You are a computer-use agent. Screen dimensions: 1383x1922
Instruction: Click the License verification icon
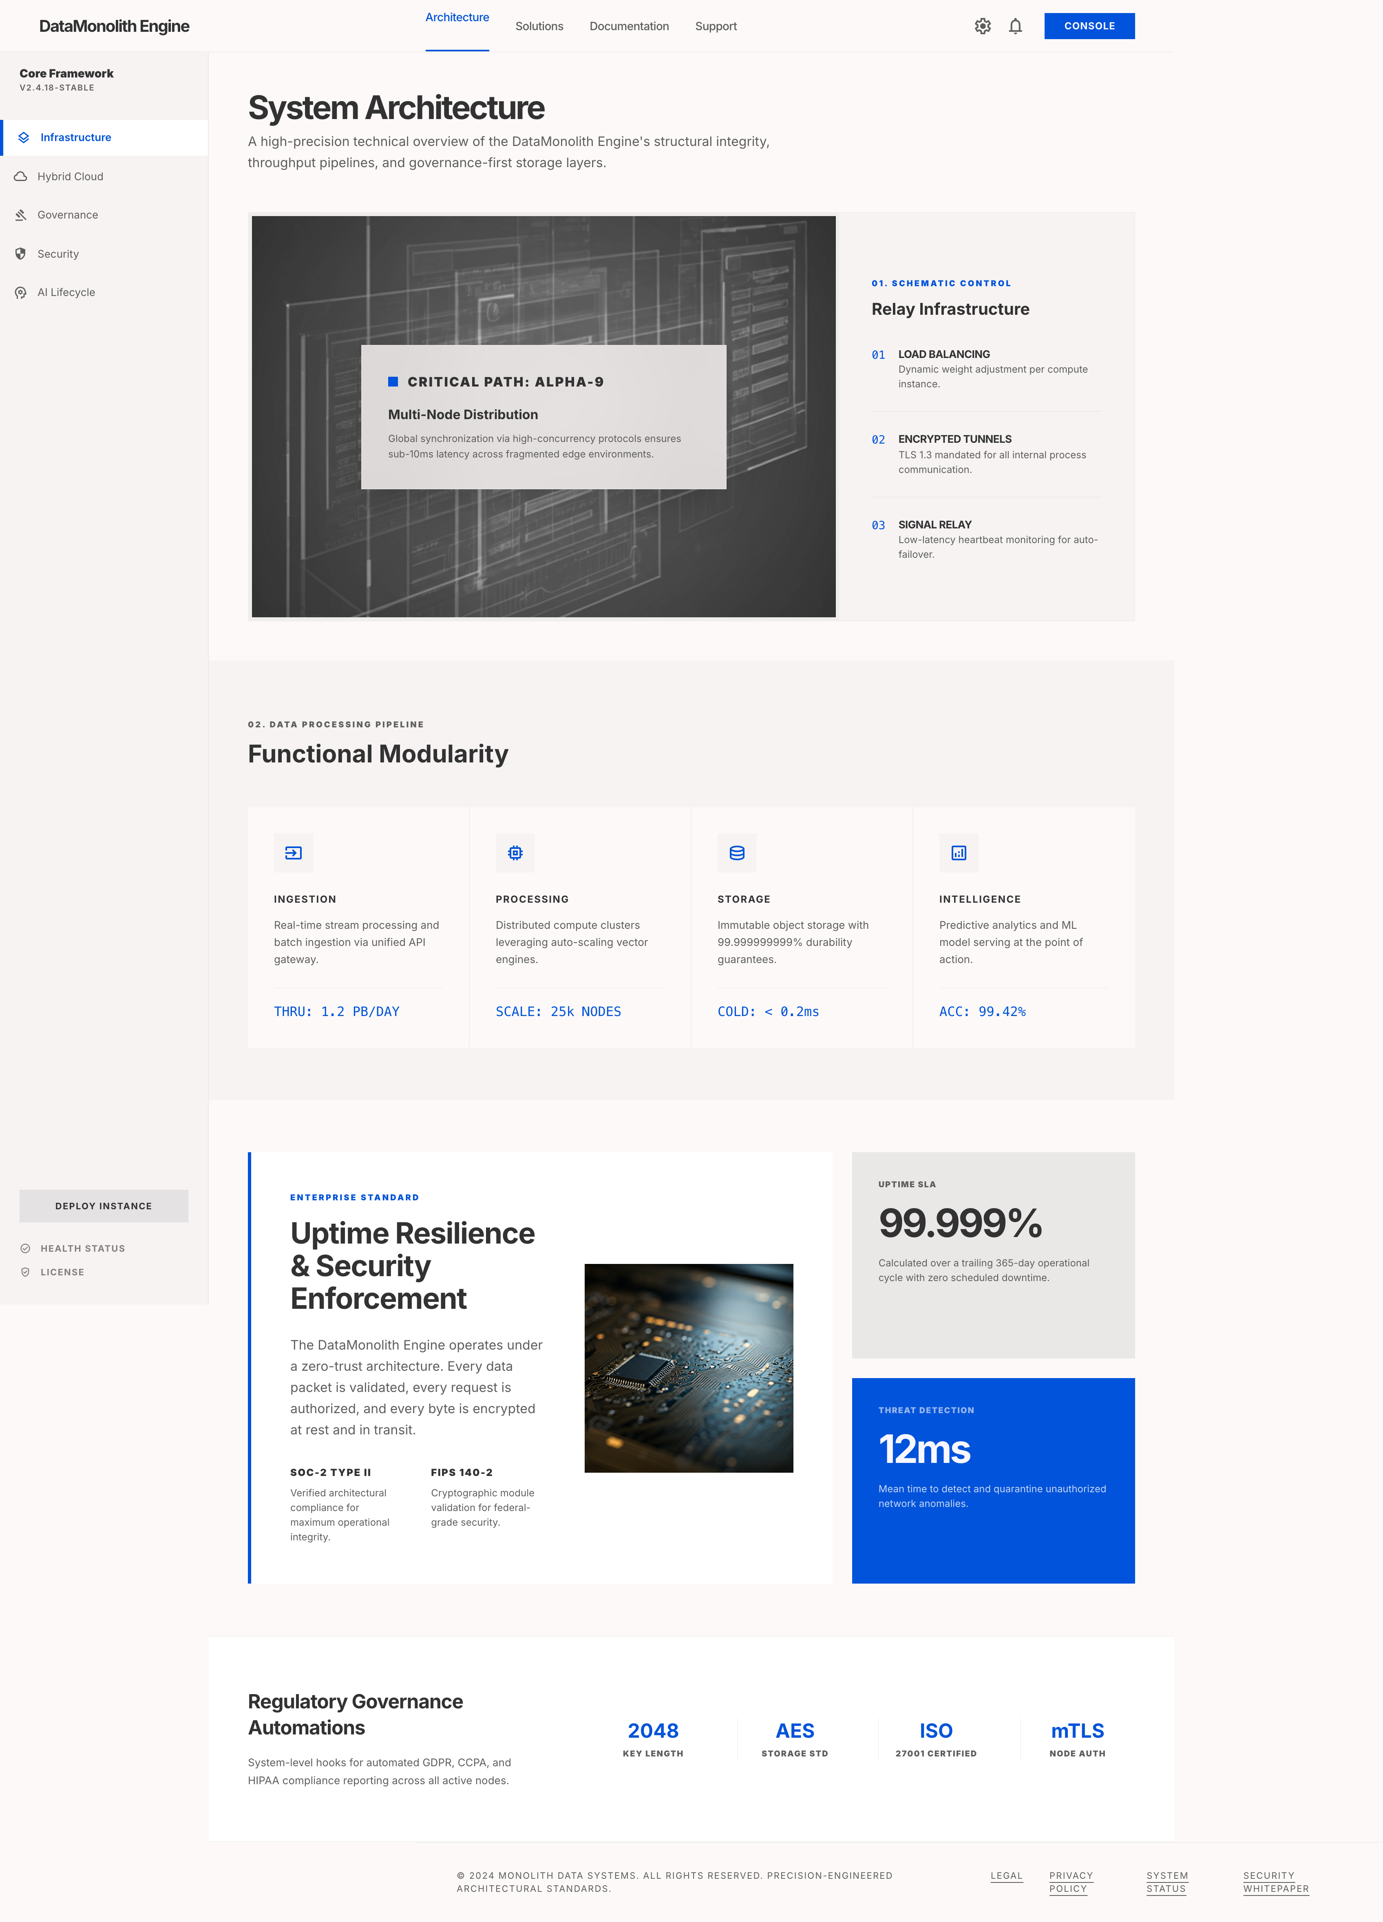coord(25,1271)
